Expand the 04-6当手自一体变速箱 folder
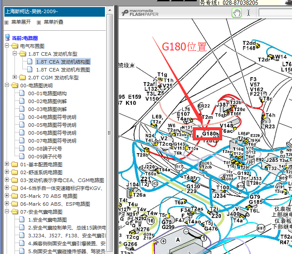Viewport: 292px width, 254px height. 7,188
